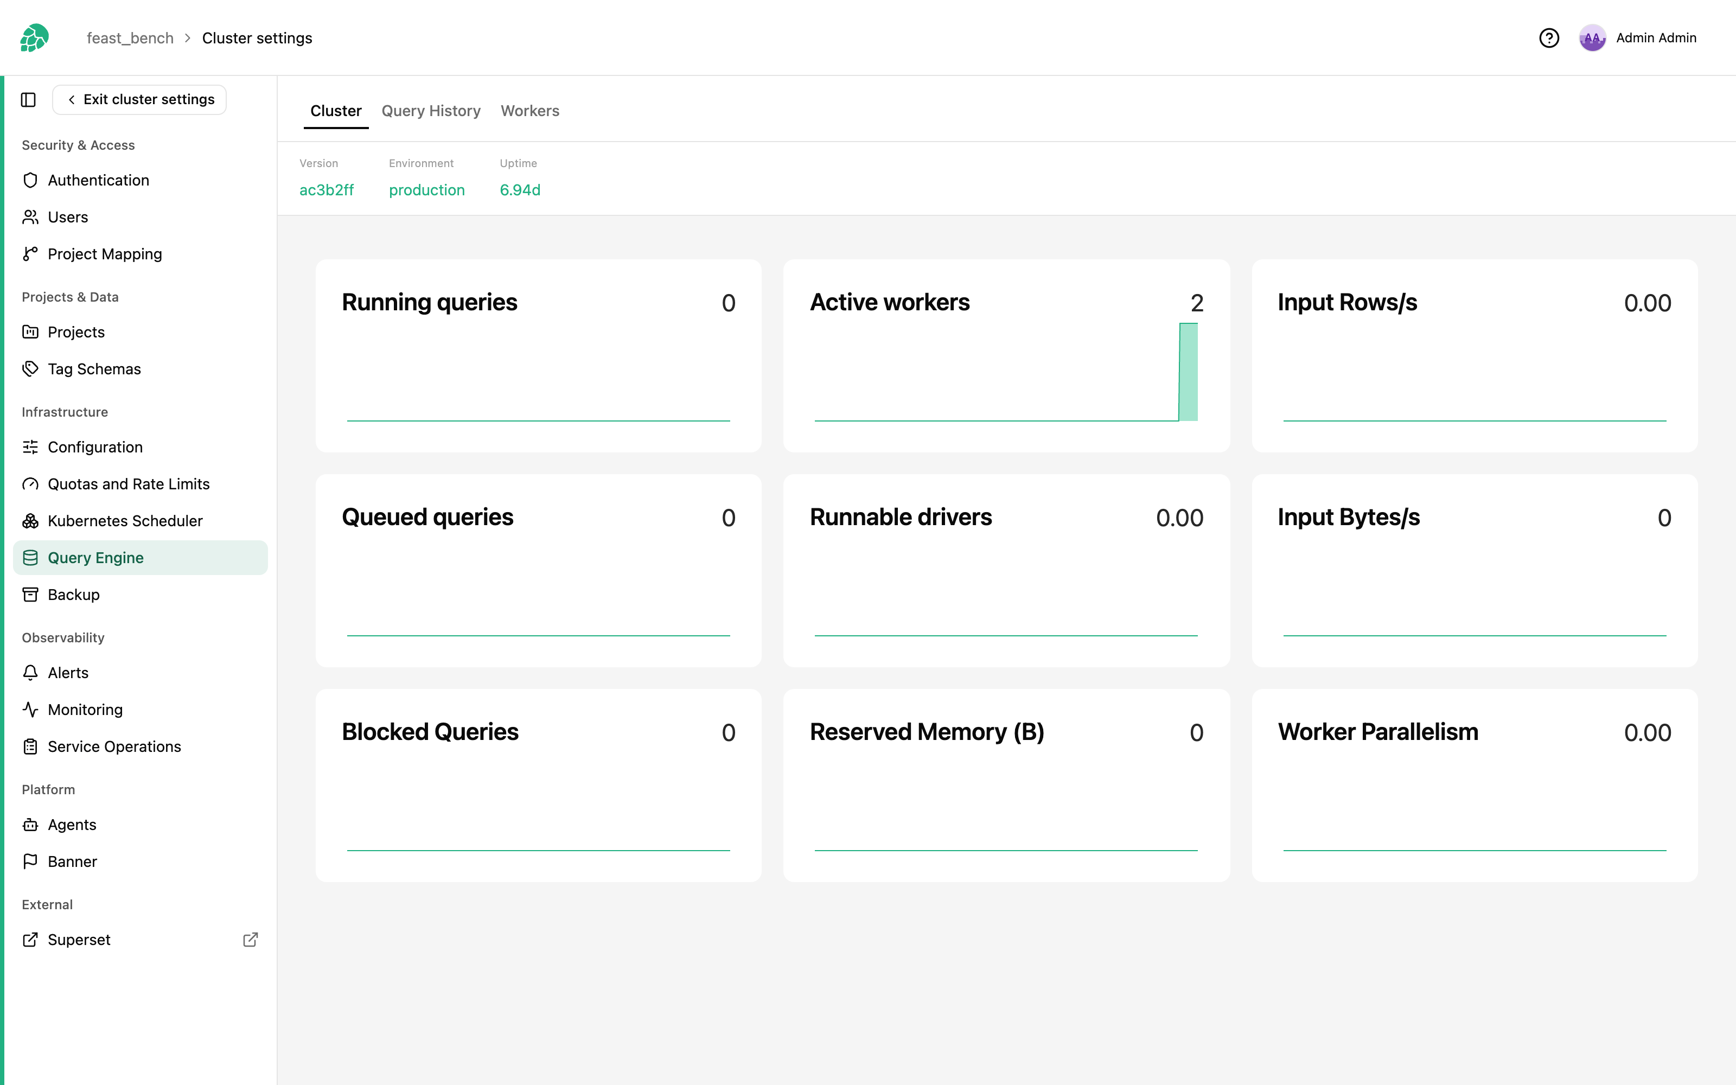Click the Alerts bell icon
The width and height of the screenshot is (1736, 1085).
(x=30, y=673)
